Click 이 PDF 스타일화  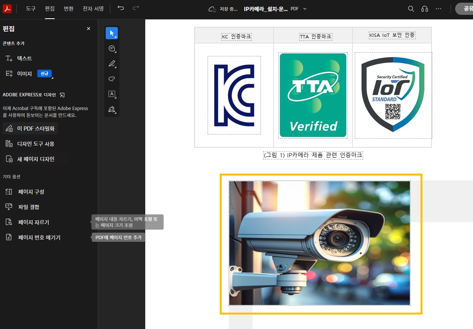30,129
